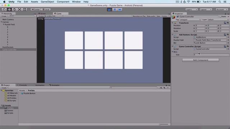Open Game Controller script gear menu
Image resolution: width=230 pixels, height=129 pixels.
[228, 46]
